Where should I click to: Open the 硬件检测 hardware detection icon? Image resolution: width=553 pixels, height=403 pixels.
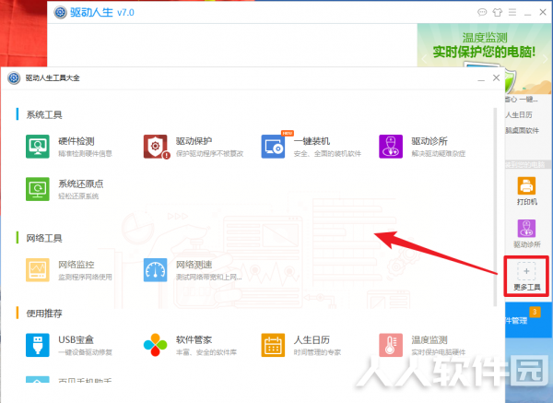(38, 147)
